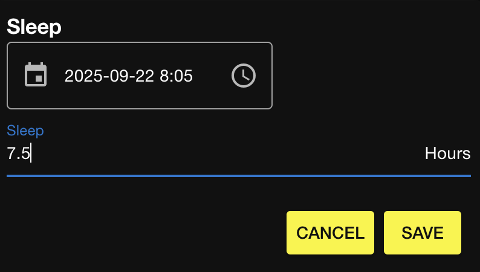The height and width of the screenshot is (272, 480).
Task: Click the month 09 in the date
Action: tap(117, 76)
